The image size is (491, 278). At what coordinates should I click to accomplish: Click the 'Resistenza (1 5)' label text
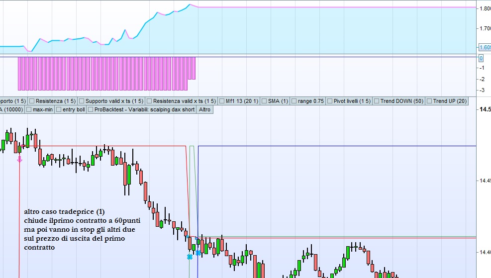click(x=56, y=101)
